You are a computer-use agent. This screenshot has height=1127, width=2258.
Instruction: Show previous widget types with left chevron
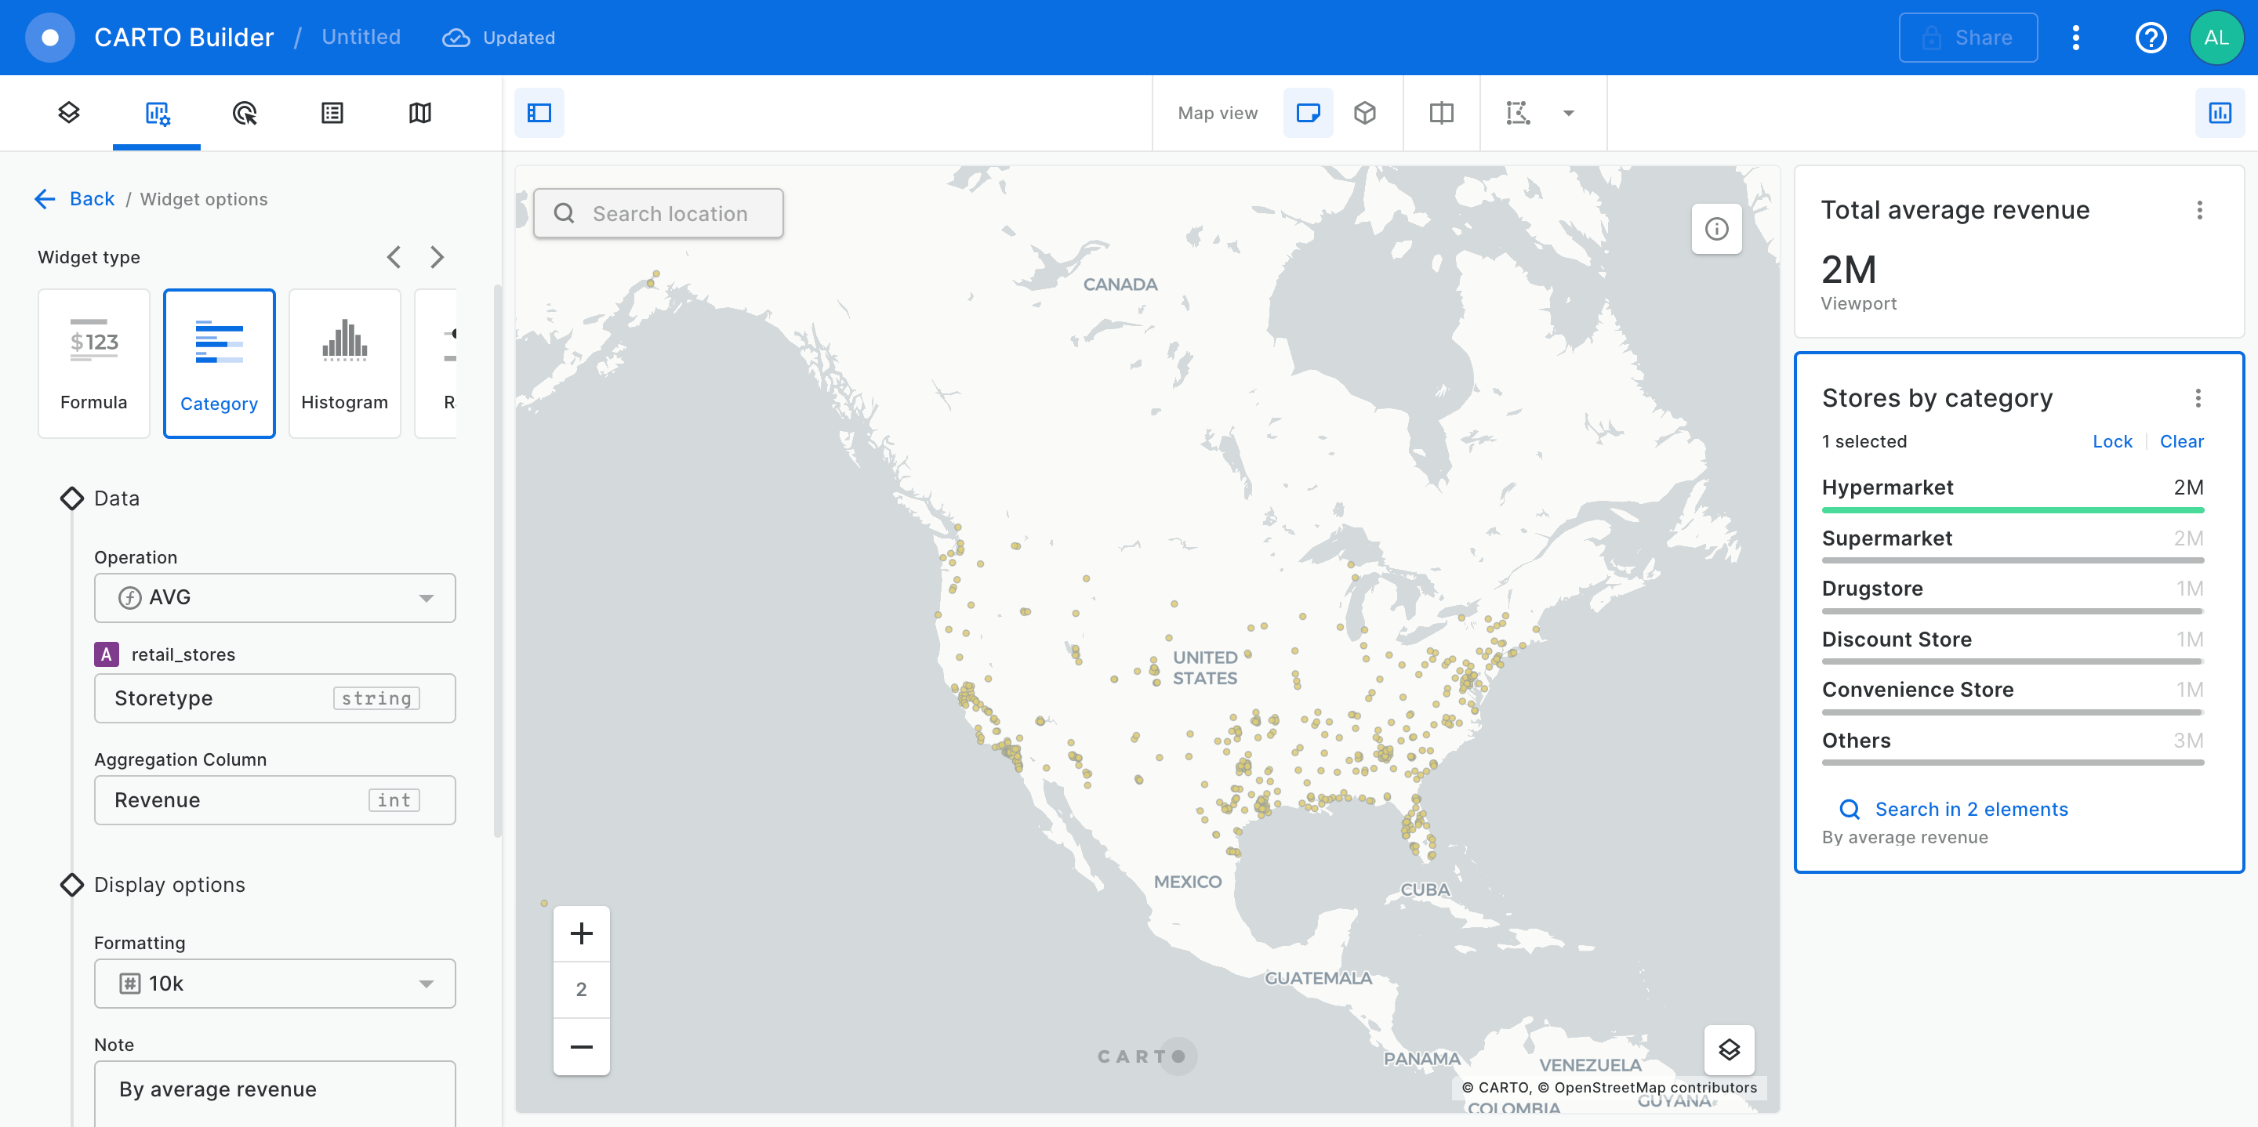(x=394, y=257)
